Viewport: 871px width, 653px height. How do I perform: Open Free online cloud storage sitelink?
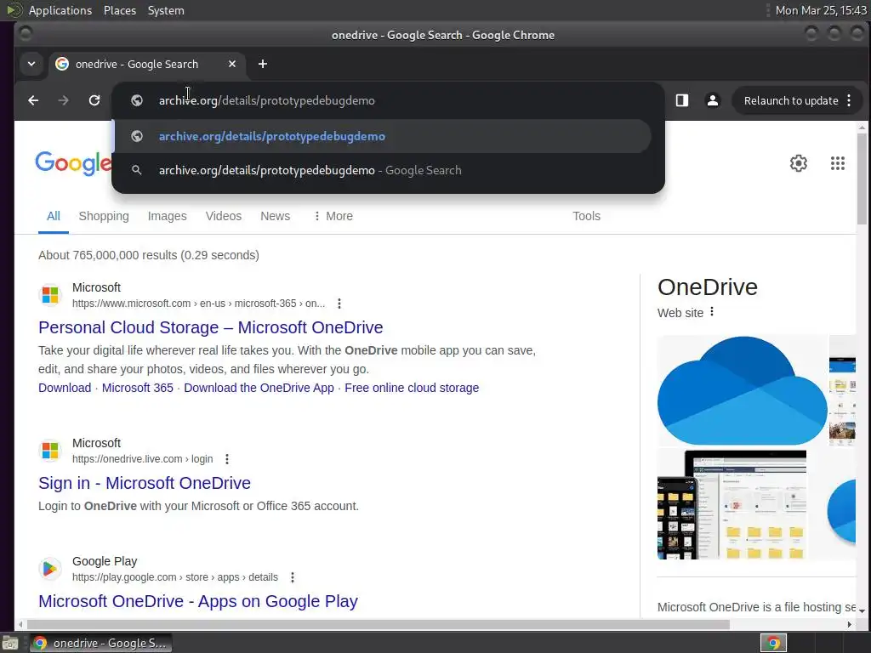(412, 388)
